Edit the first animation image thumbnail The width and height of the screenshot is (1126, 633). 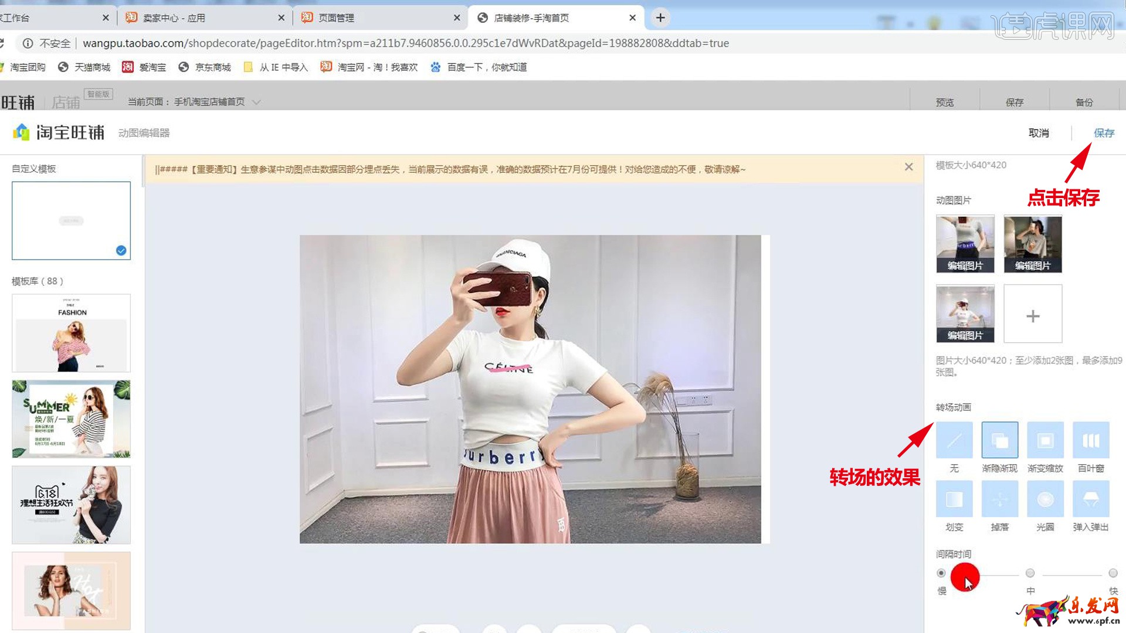(x=965, y=244)
